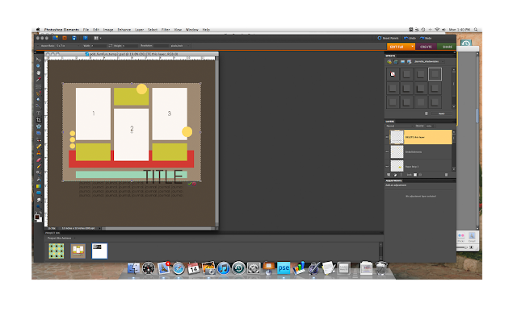
Task: Expand the EDIT Full mode arrow
Action: 413,47
